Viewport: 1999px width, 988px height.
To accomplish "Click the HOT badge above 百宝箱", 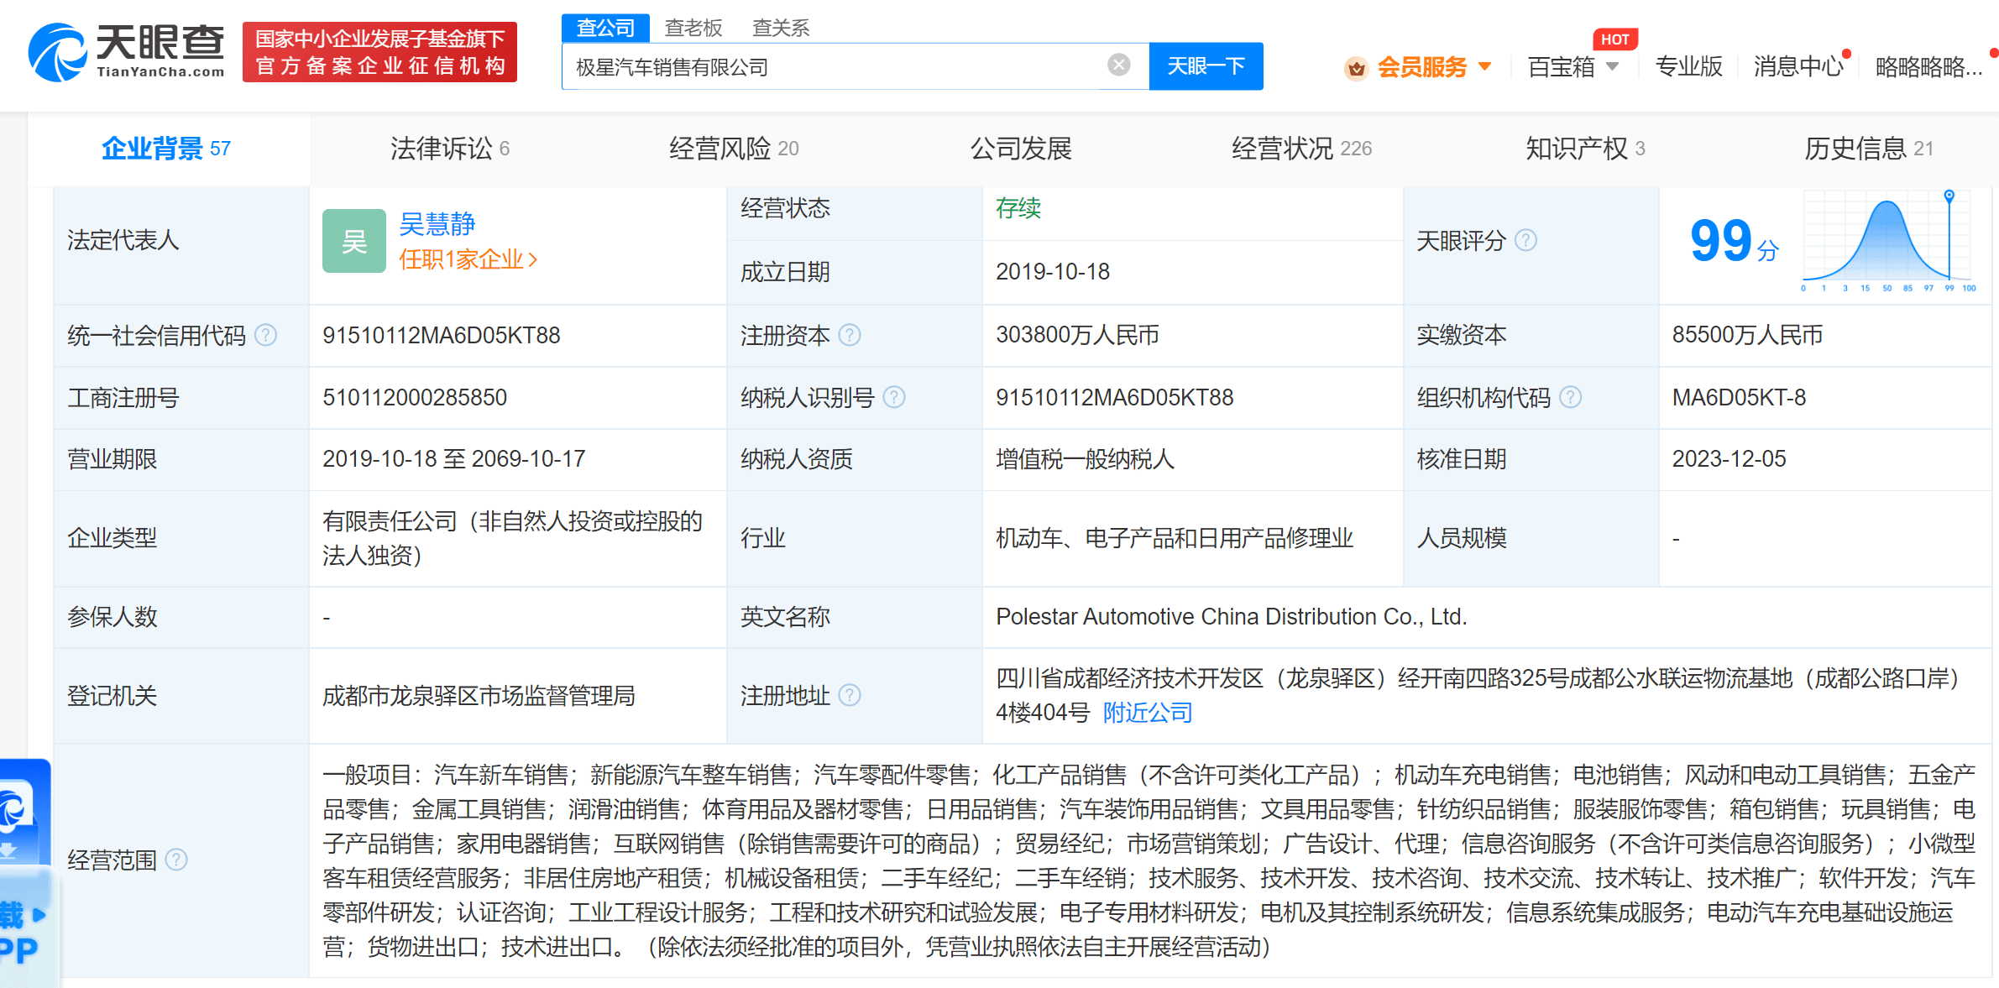I will (1614, 39).
